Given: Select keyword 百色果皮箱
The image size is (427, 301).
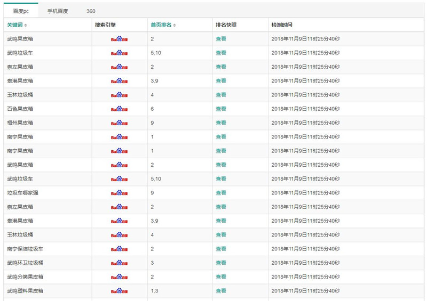Looking at the screenshot, I should point(20,109).
